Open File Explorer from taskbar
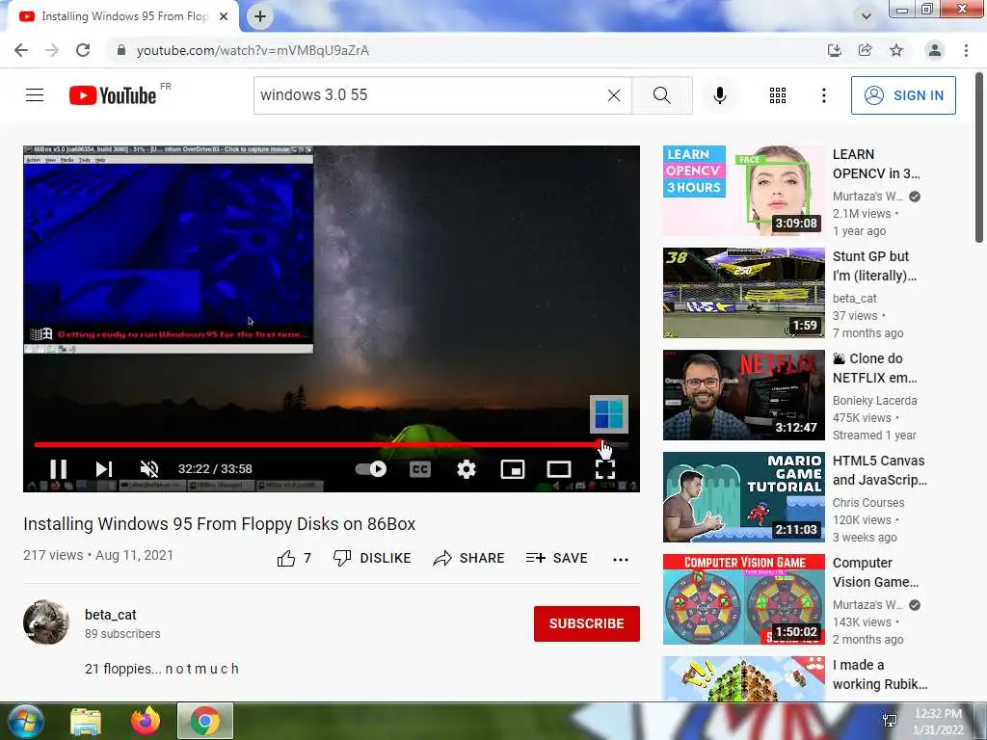The image size is (987, 740). point(86,721)
